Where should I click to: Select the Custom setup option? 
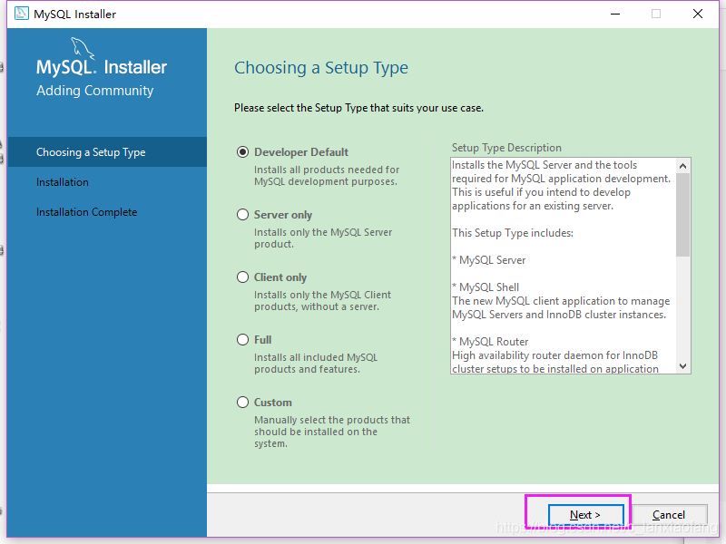[242, 403]
